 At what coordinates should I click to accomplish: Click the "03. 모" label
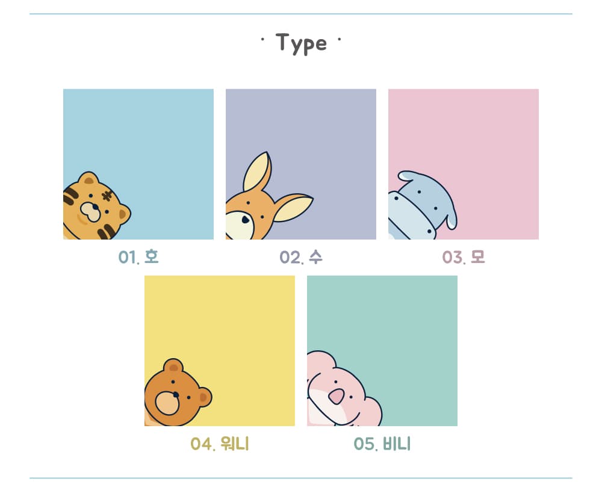point(464,257)
